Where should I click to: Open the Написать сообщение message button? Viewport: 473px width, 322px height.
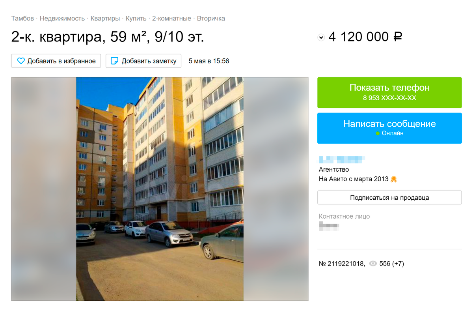coord(389,128)
